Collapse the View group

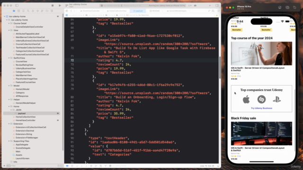9,30
